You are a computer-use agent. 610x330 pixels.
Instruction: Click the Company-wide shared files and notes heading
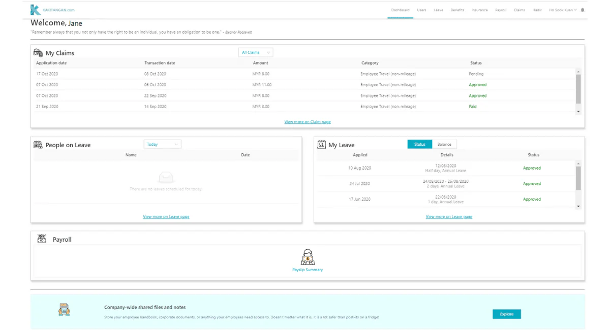(145, 307)
